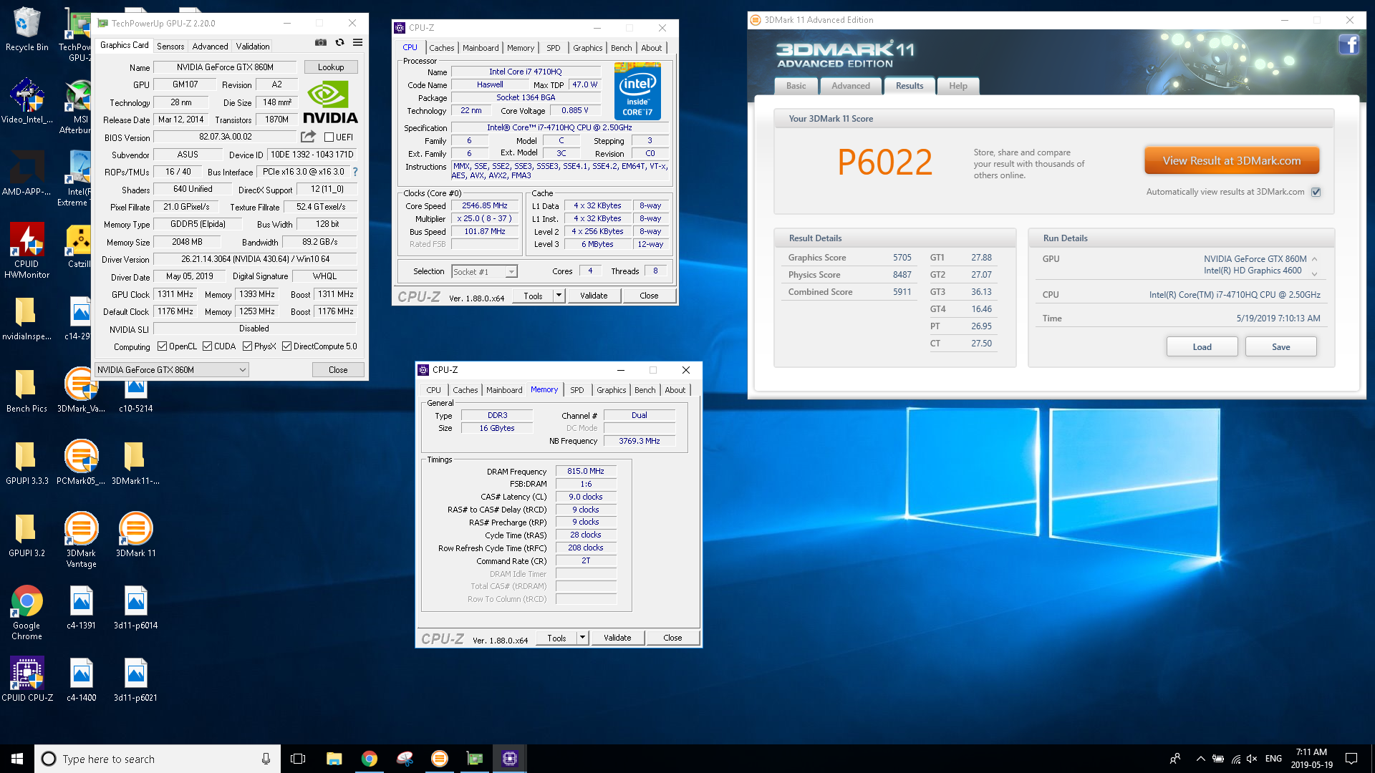Open the GPUPI 3.3.3 folder

tap(27, 462)
